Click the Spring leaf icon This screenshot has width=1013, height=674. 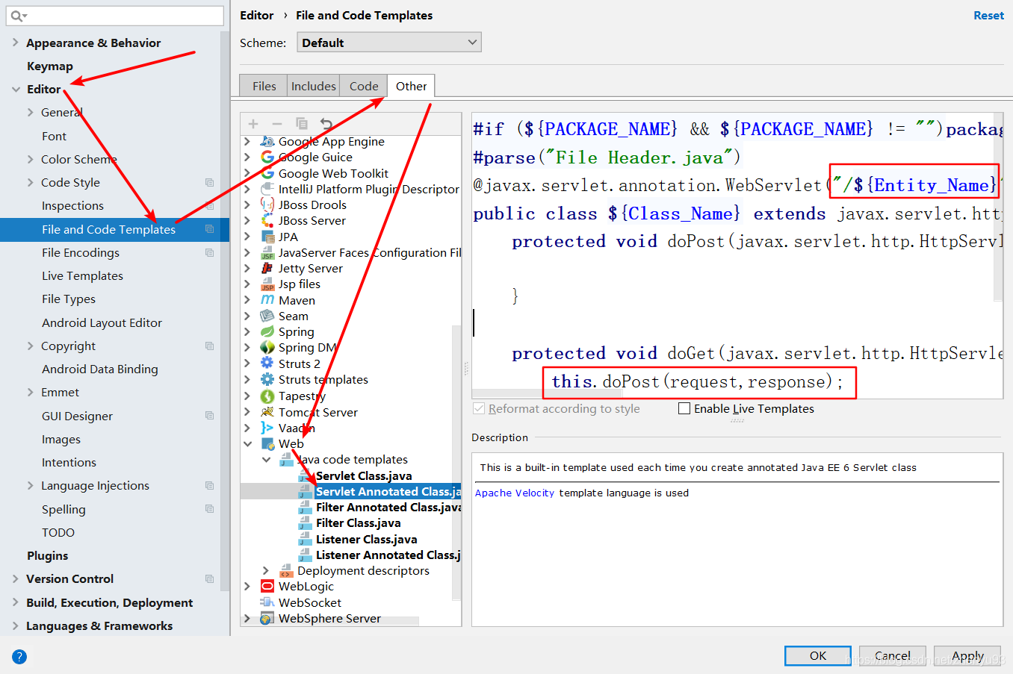click(x=267, y=331)
